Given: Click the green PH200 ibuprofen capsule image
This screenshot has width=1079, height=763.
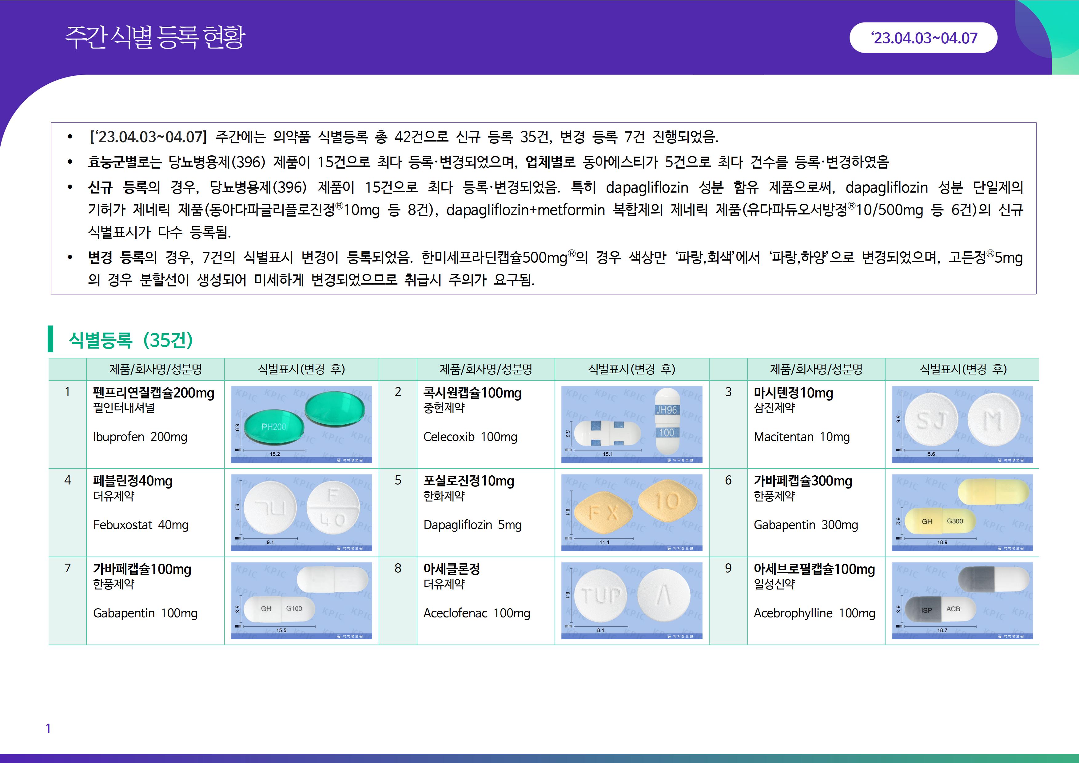Looking at the screenshot, I should coord(301,424).
